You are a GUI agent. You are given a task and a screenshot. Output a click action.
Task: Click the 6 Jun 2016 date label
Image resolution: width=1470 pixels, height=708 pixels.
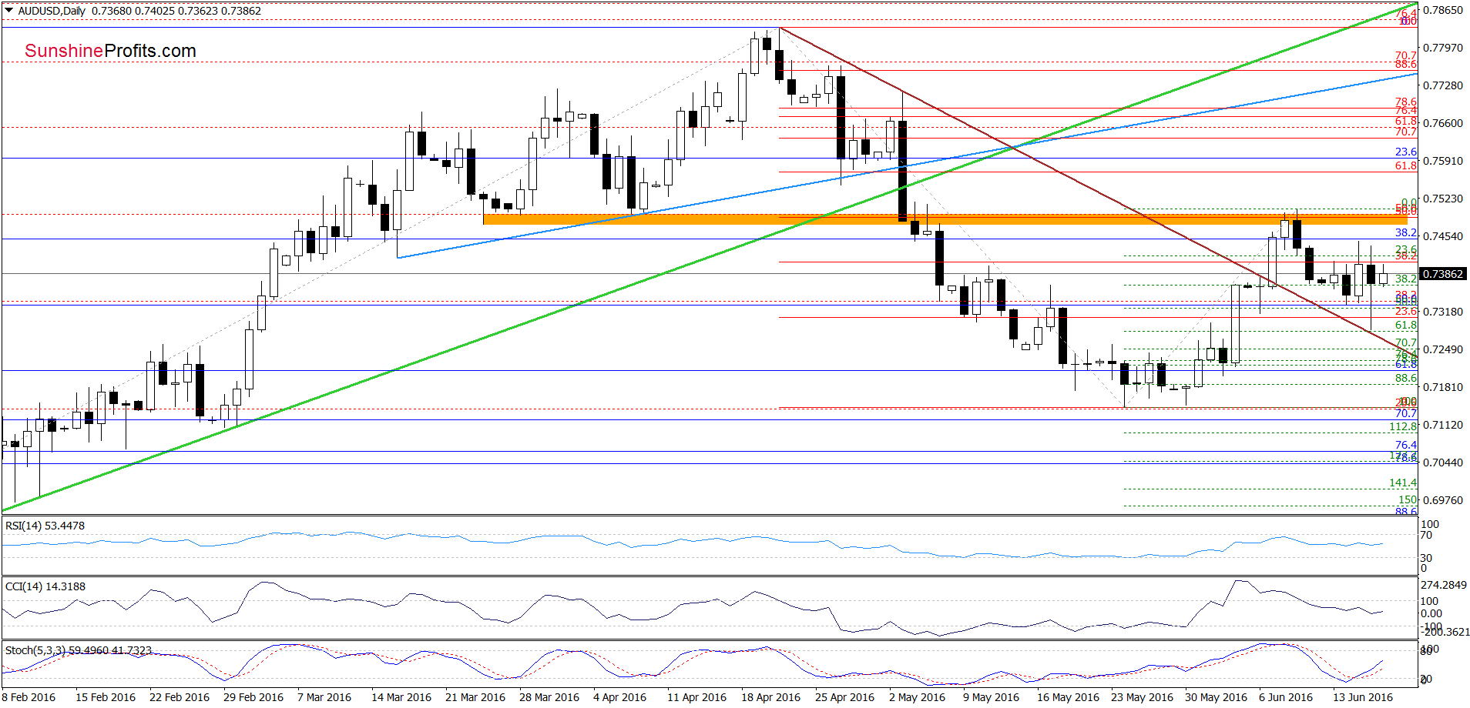coord(1286,697)
